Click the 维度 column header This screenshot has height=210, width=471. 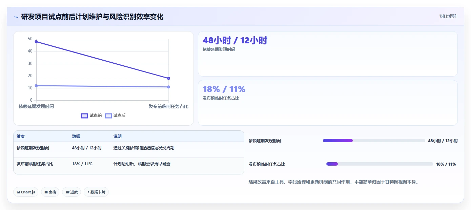pos(21,136)
